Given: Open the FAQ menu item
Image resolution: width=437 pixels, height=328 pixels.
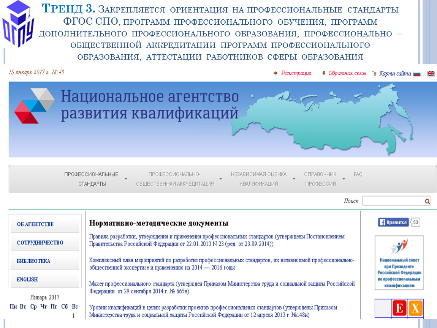Looking at the screenshot, I should [x=358, y=174].
